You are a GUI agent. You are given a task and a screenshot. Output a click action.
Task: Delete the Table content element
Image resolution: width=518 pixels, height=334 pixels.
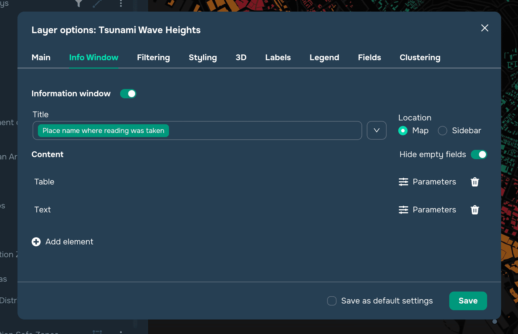tap(475, 182)
